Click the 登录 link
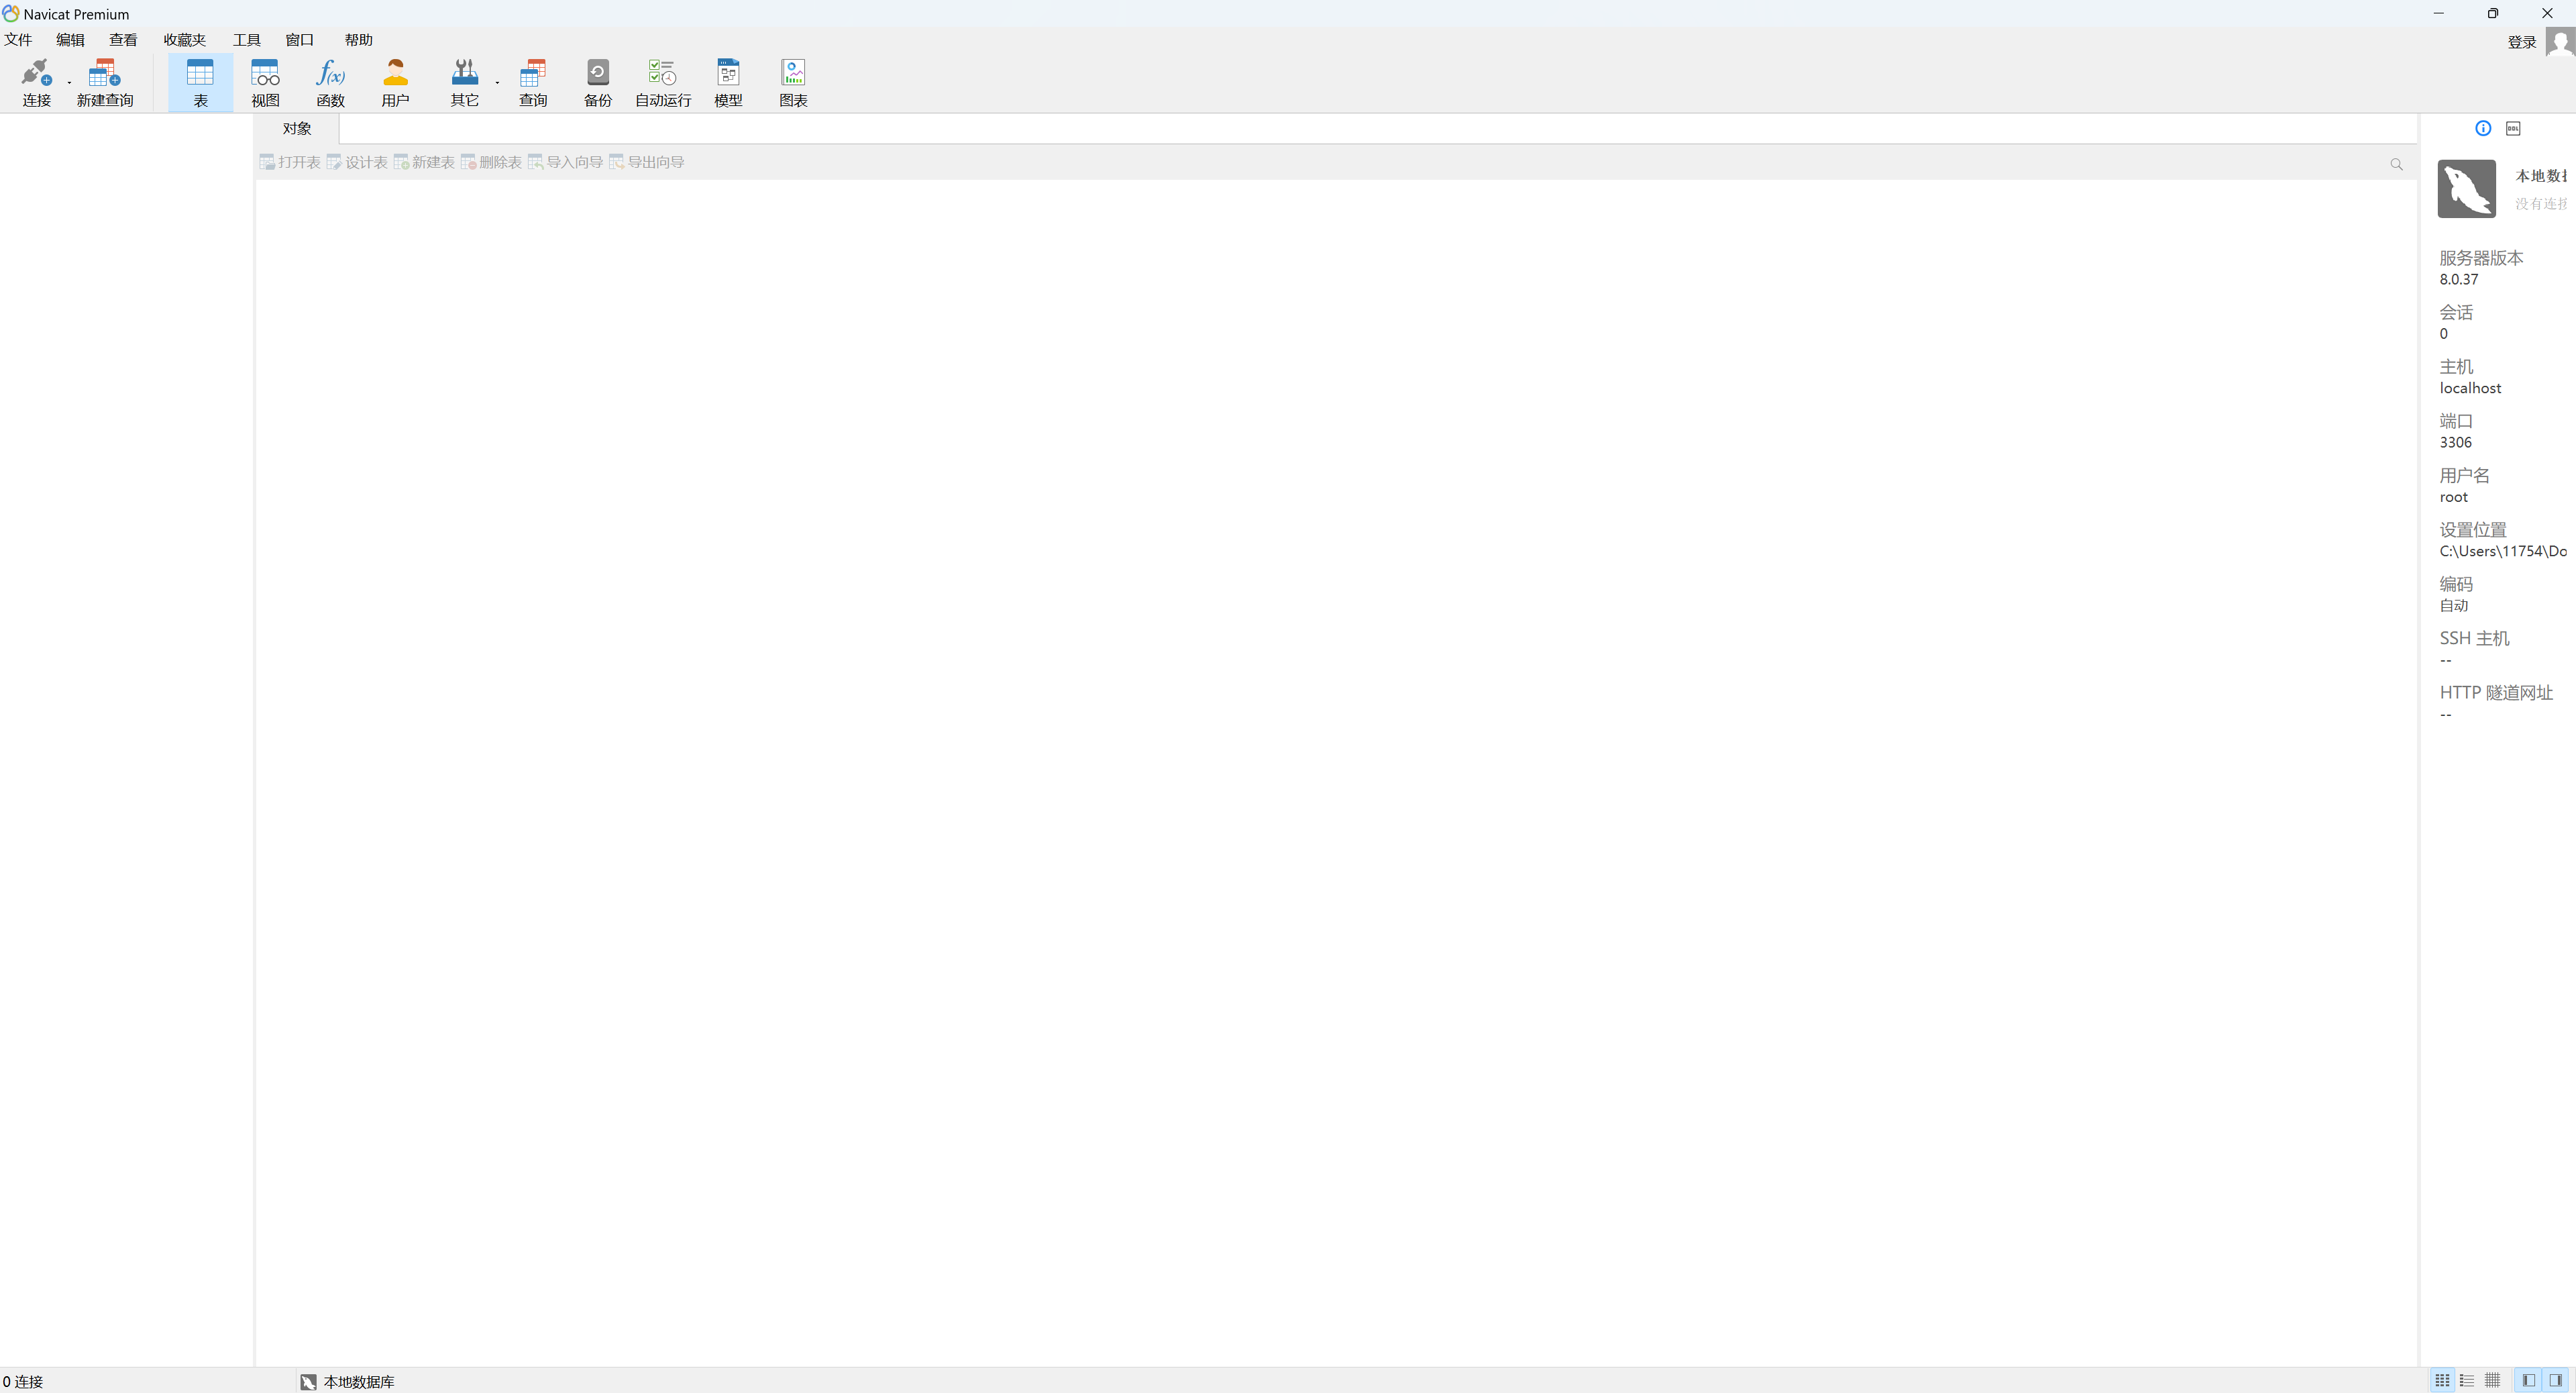The image size is (2576, 1393). [x=2521, y=42]
